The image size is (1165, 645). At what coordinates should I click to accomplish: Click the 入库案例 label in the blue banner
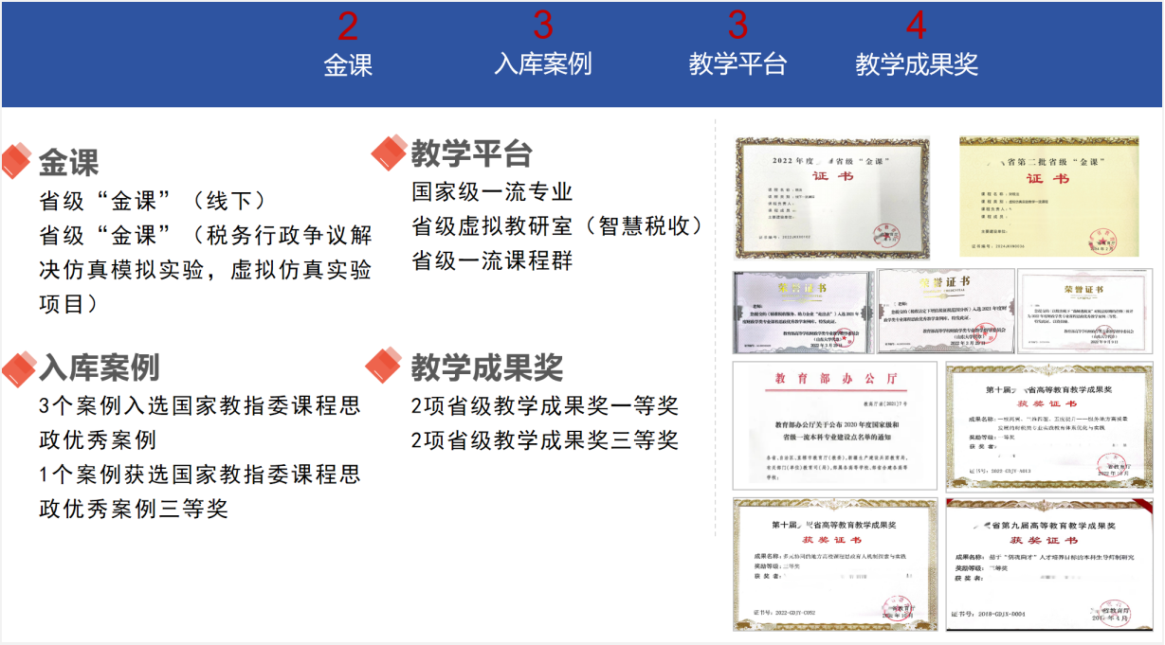(x=543, y=64)
